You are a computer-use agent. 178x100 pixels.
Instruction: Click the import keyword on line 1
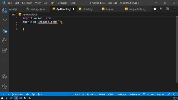pyautogui.click(x=28, y=18)
